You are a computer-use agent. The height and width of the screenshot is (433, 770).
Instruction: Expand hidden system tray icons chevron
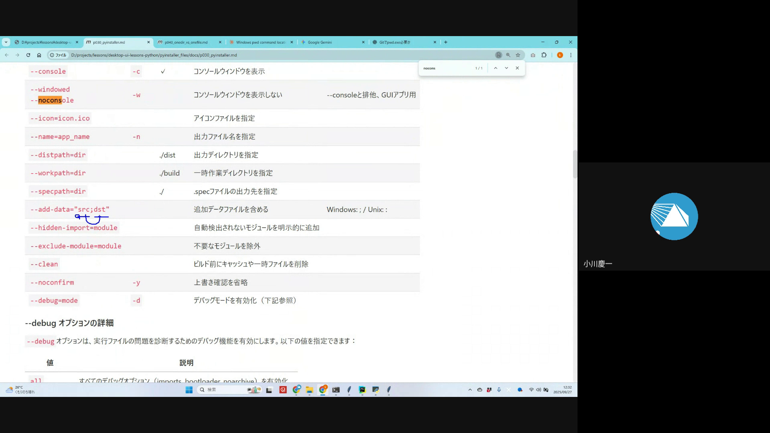tap(470, 390)
